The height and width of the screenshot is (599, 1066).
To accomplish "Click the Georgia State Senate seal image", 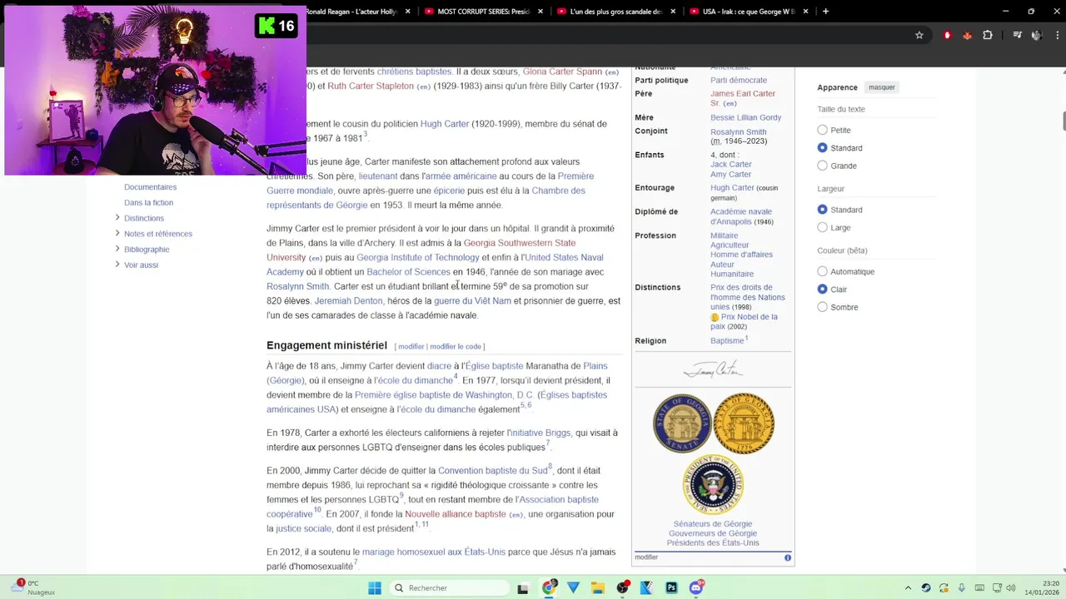I will pos(682,423).
